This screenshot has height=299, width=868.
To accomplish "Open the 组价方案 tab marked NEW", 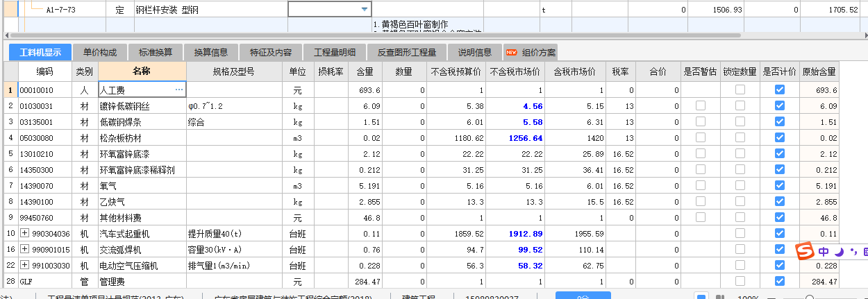I will click(531, 53).
